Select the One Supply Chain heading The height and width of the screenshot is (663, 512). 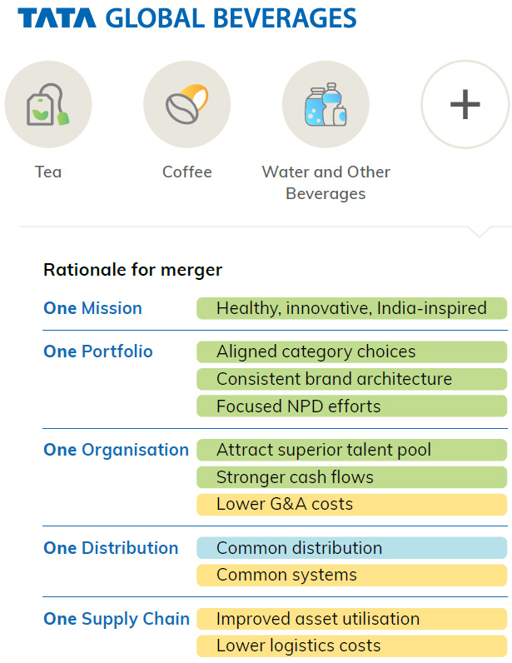[117, 620]
